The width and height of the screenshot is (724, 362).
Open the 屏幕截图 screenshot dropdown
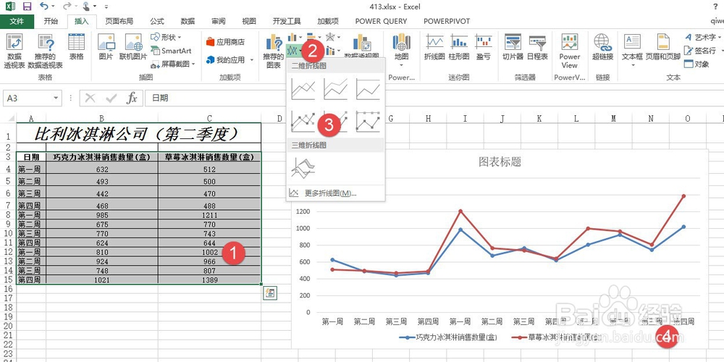tap(173, 64)
